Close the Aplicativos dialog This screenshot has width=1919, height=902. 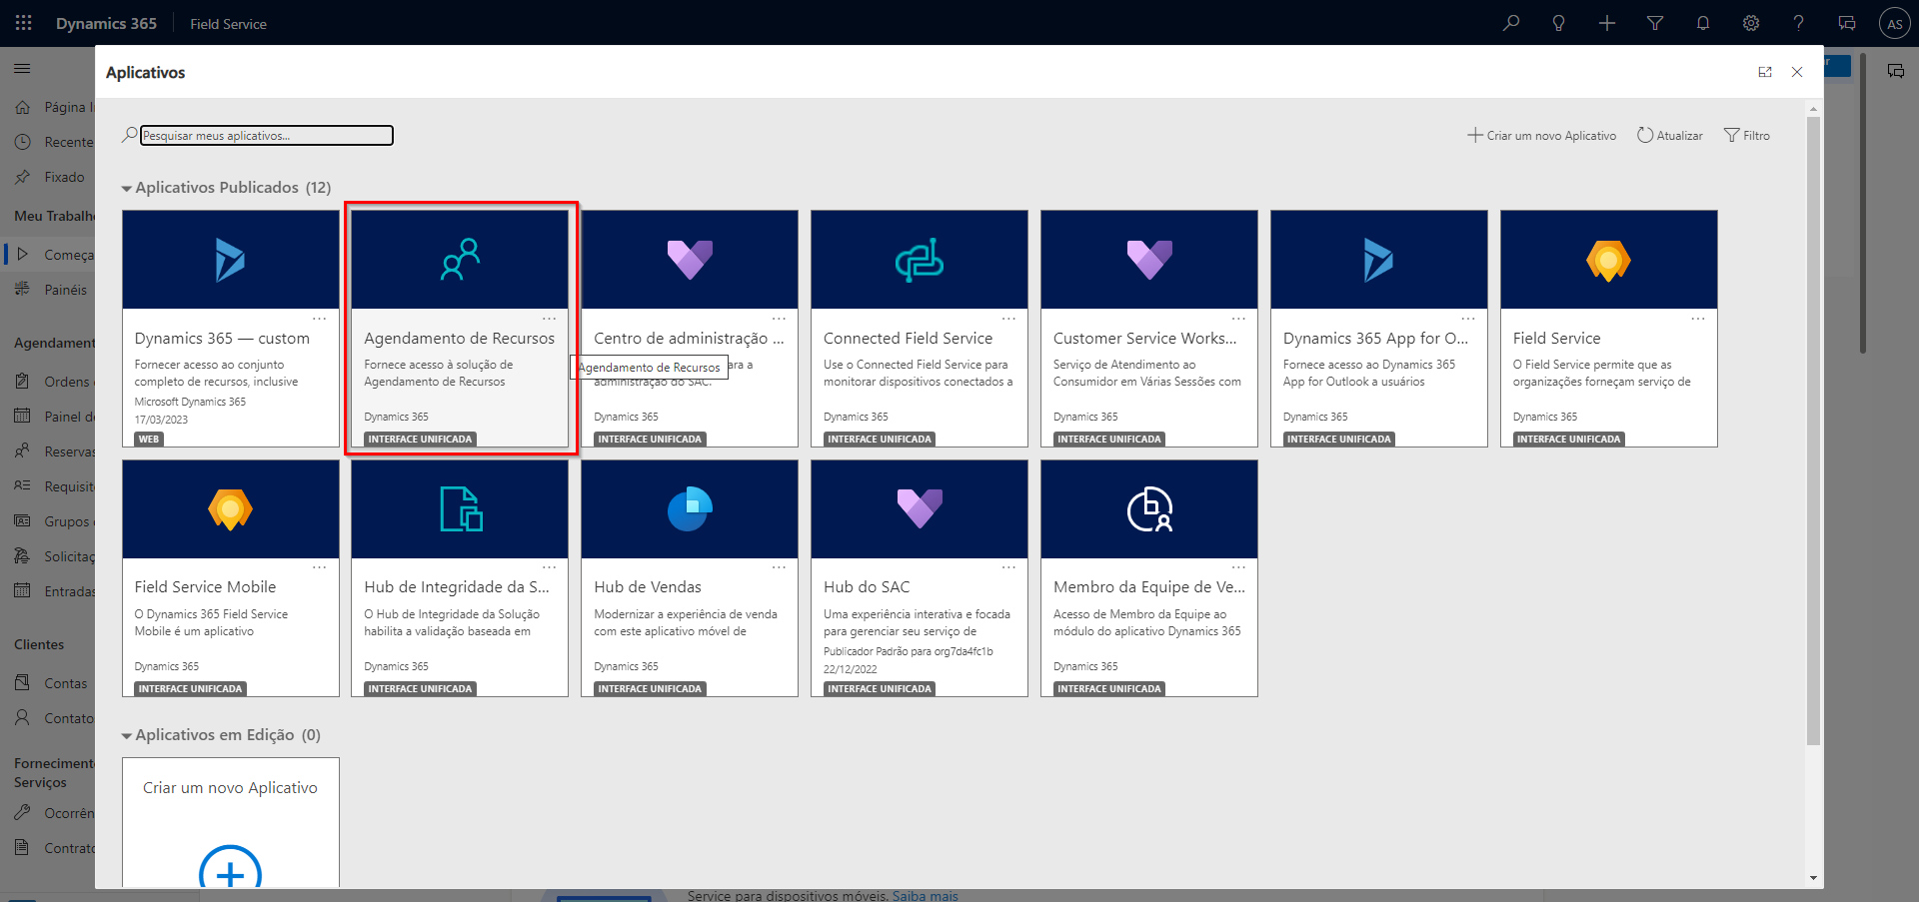[1797, 72]
